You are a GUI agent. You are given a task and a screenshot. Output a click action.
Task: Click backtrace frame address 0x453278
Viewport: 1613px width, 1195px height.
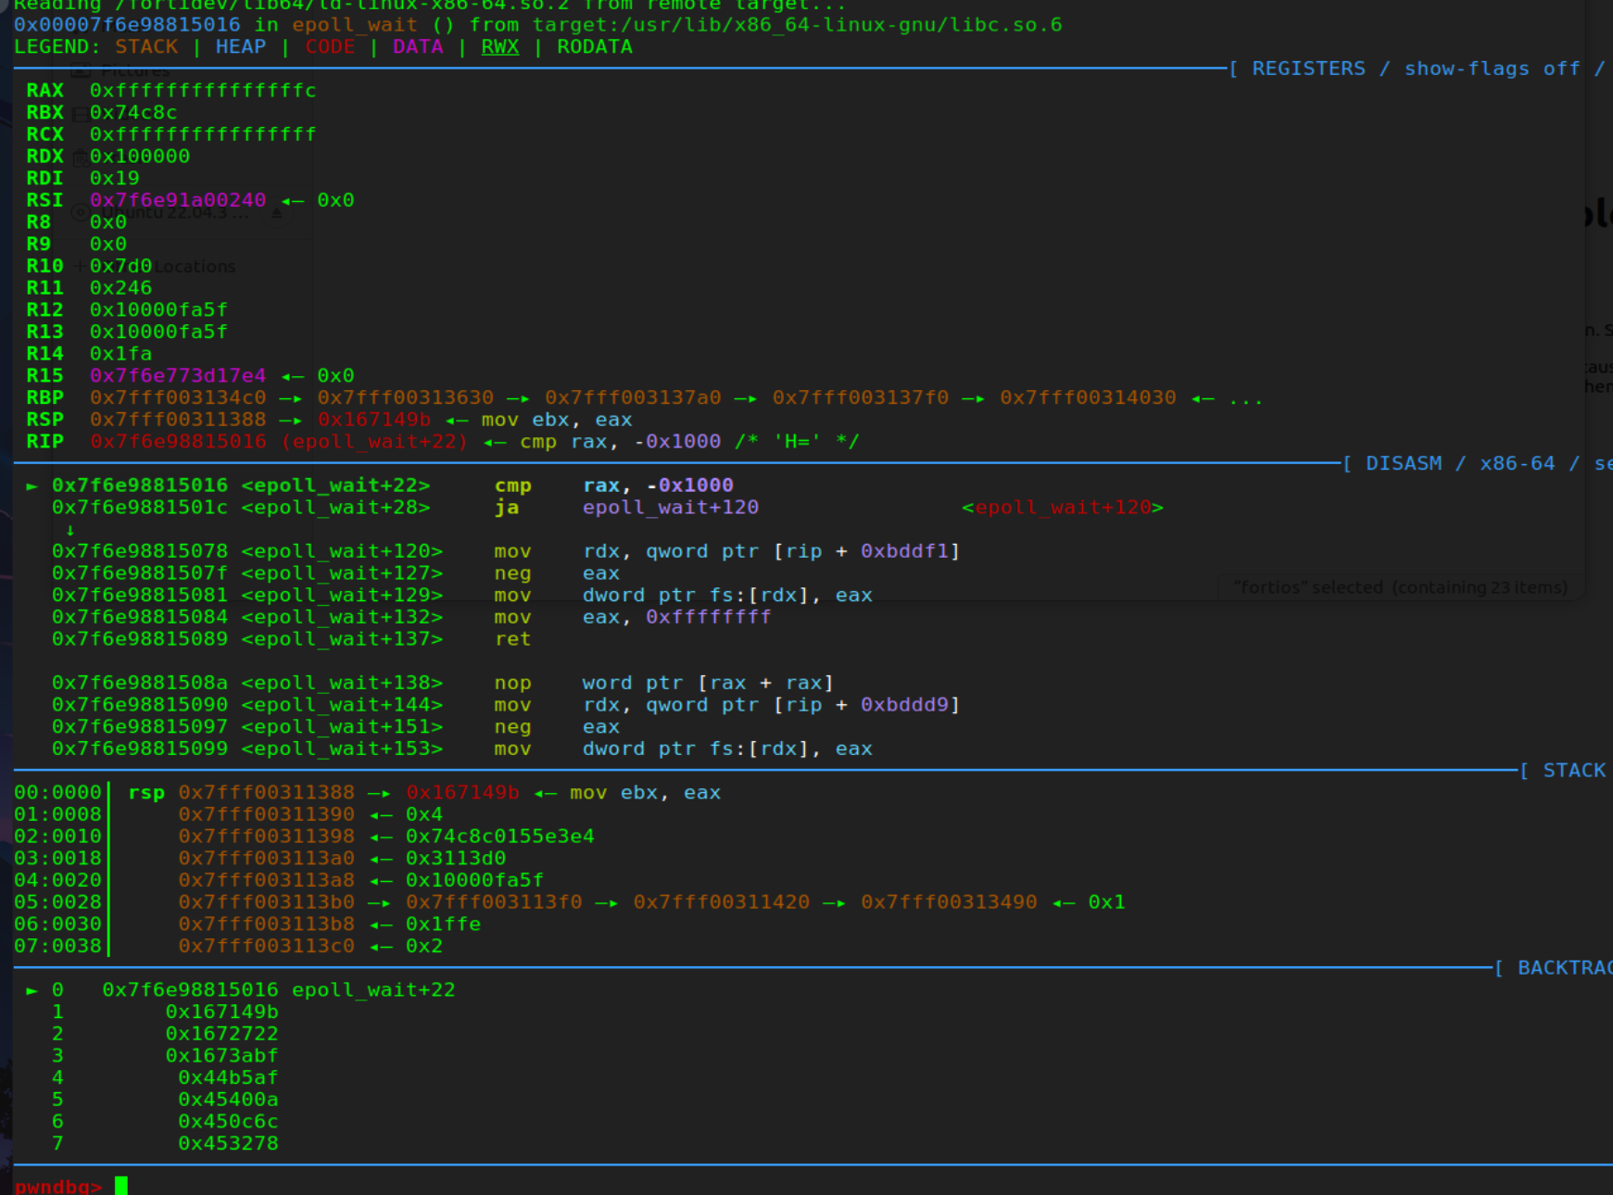[x=228, y=1143]
